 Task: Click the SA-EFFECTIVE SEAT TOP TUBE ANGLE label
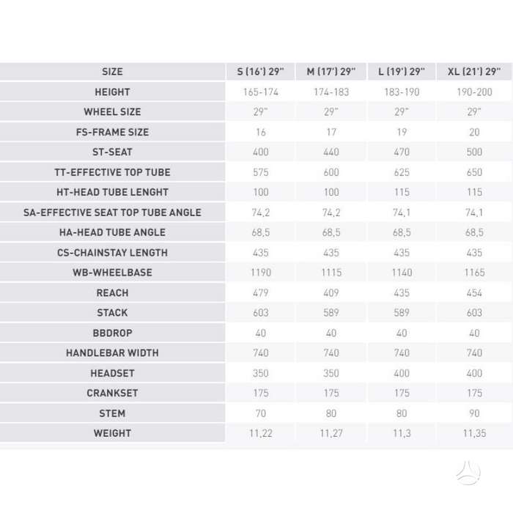pyautogui.click(x=112, y=213)
